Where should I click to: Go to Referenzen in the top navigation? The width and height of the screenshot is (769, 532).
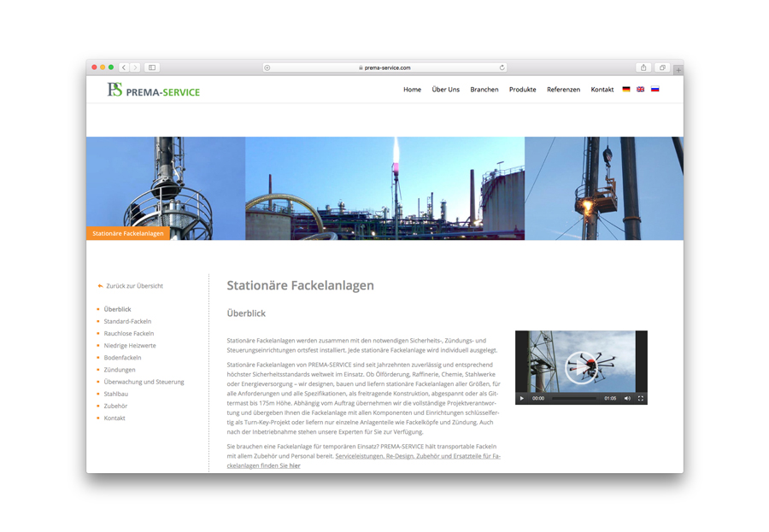563,90
